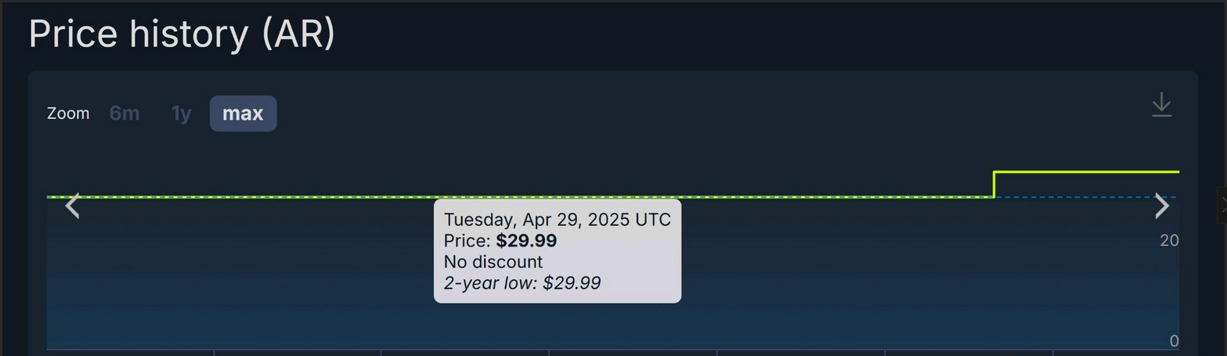Select the max zoom range
Viewport: 1227px width, 356px height.
point(243,113)
